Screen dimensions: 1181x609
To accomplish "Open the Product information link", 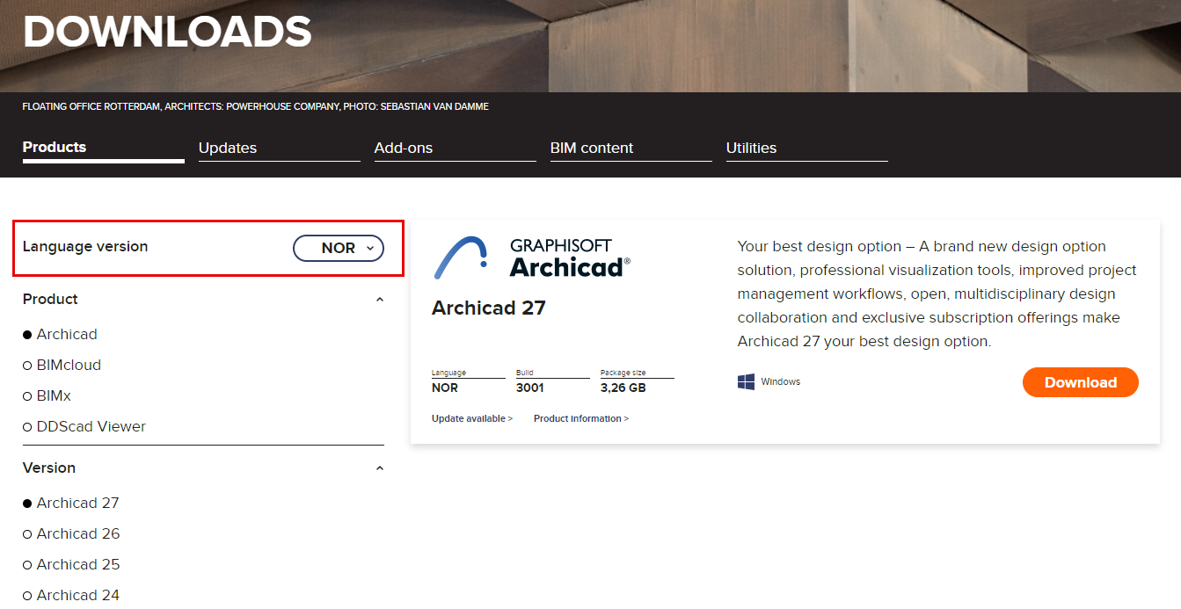I will 581,418.
